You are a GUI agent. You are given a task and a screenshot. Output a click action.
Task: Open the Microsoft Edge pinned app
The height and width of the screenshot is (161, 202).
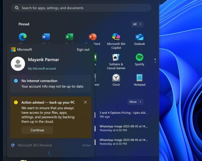(23, 37)
